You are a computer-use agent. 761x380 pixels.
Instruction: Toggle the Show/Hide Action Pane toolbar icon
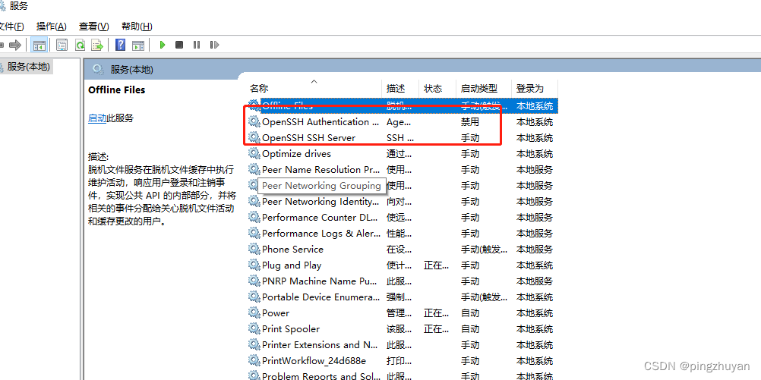pyautogui.click(x=138, y=45)
